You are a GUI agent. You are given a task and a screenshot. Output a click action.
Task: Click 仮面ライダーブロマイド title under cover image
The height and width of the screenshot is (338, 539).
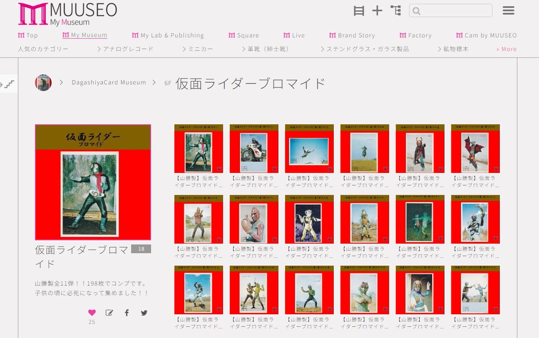click(x=82, y=256)
